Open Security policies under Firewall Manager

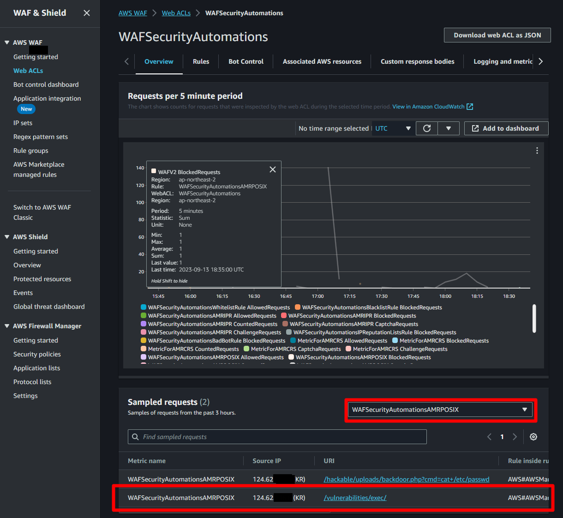pyautogui.click(x=37, y=354)
